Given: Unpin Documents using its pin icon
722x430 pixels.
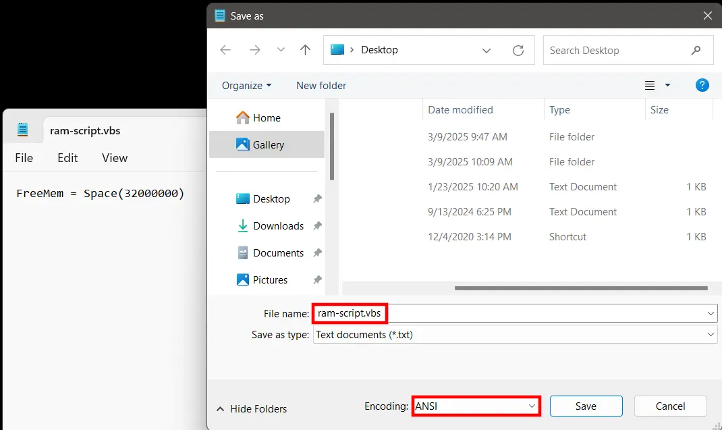Looking at the screenshot, I should 317,252.
